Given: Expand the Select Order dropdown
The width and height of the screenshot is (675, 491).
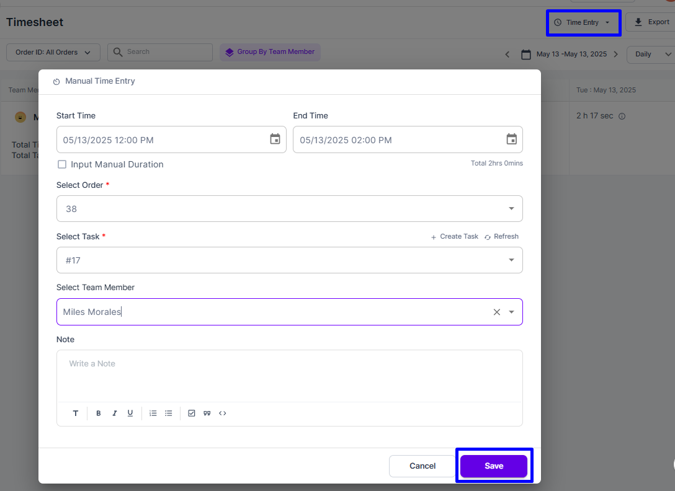Looking at the screenshot, I should click(511, 209).
